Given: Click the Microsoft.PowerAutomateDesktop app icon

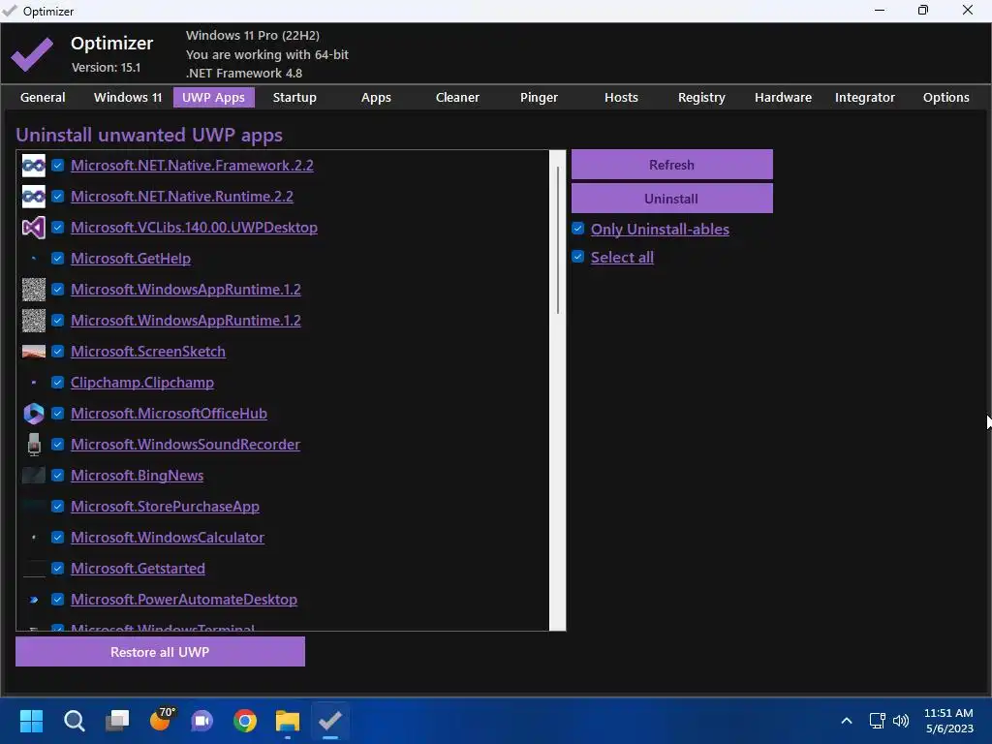Looking at the screenshot, I should 34,600.
